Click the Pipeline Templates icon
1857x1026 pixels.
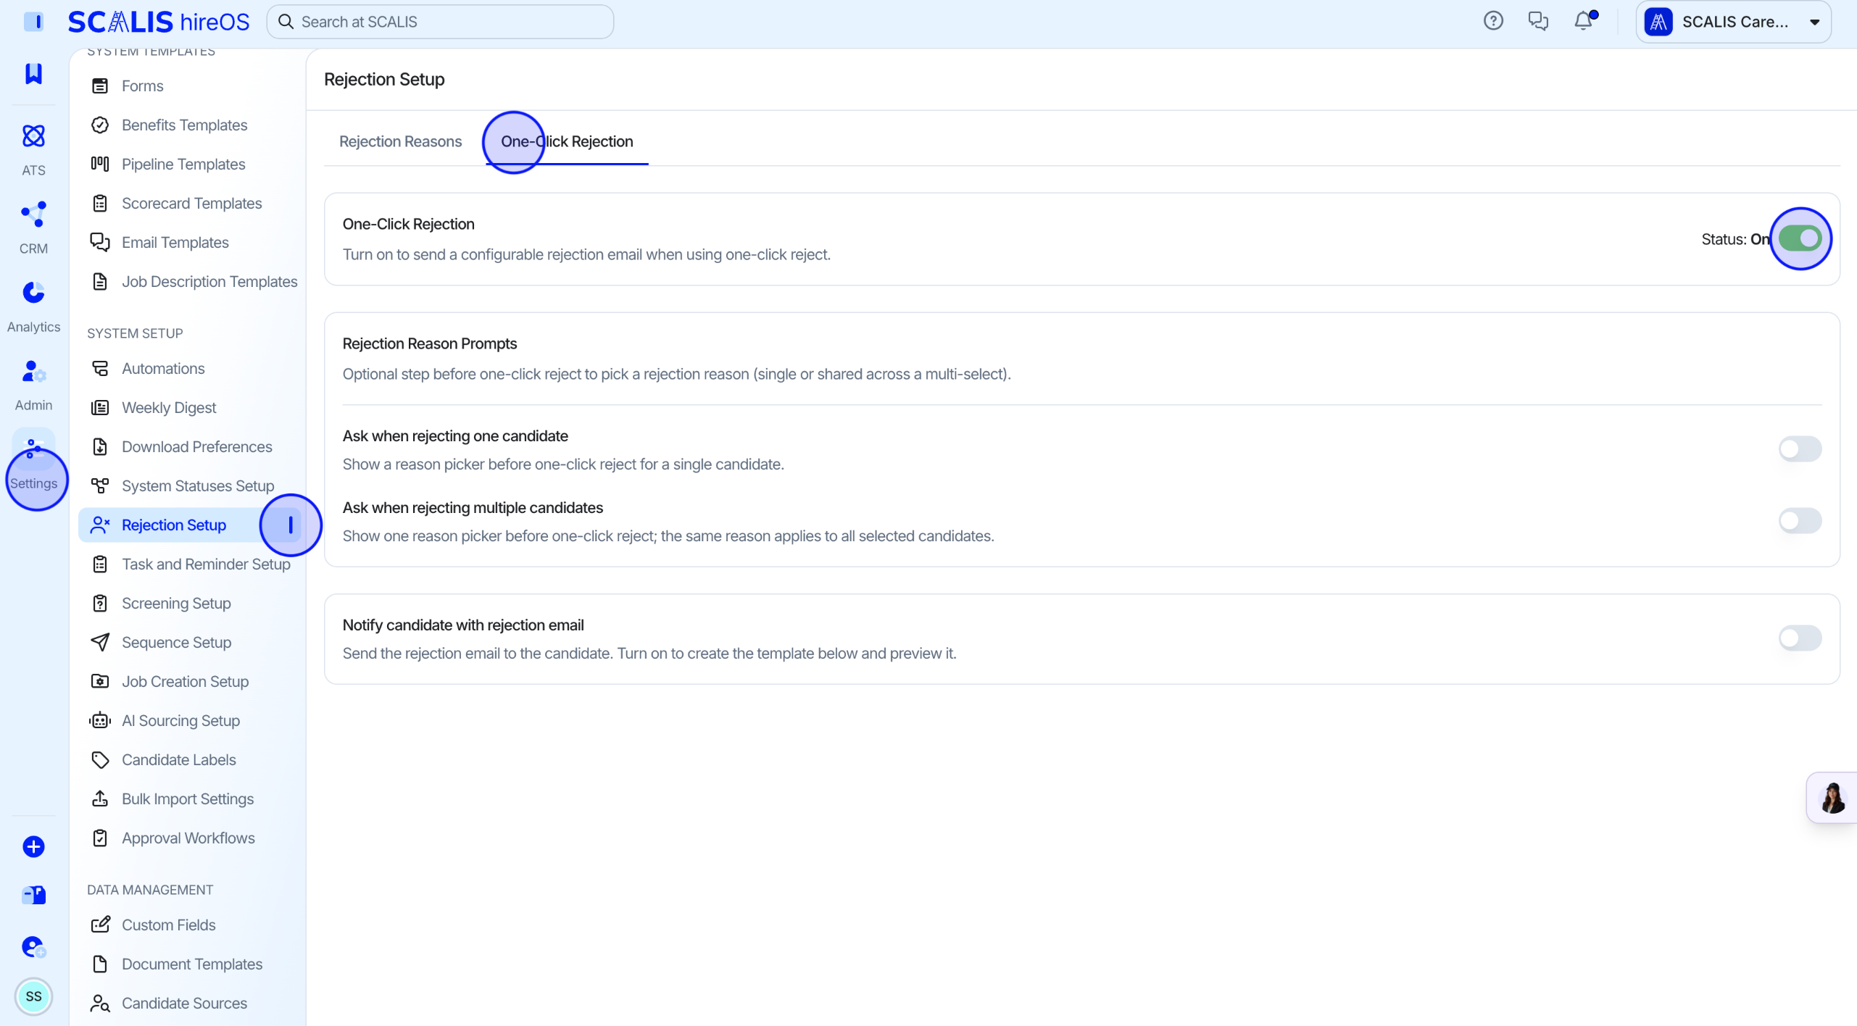(x=100, y=164)
